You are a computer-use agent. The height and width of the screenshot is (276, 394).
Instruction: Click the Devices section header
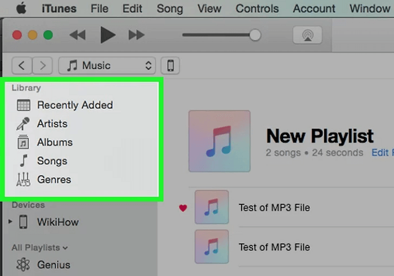tap(28, 205)
